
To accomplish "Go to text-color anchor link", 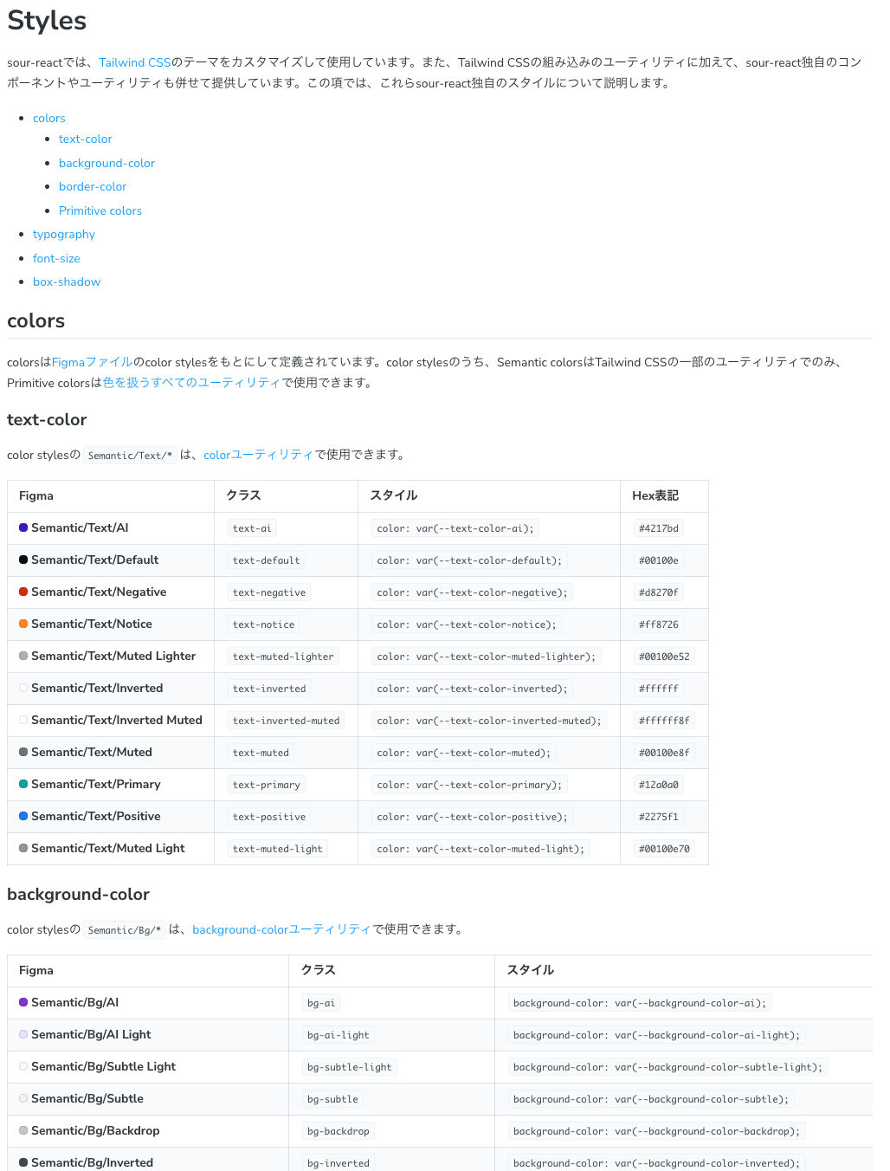I will (x=86, y=139).
